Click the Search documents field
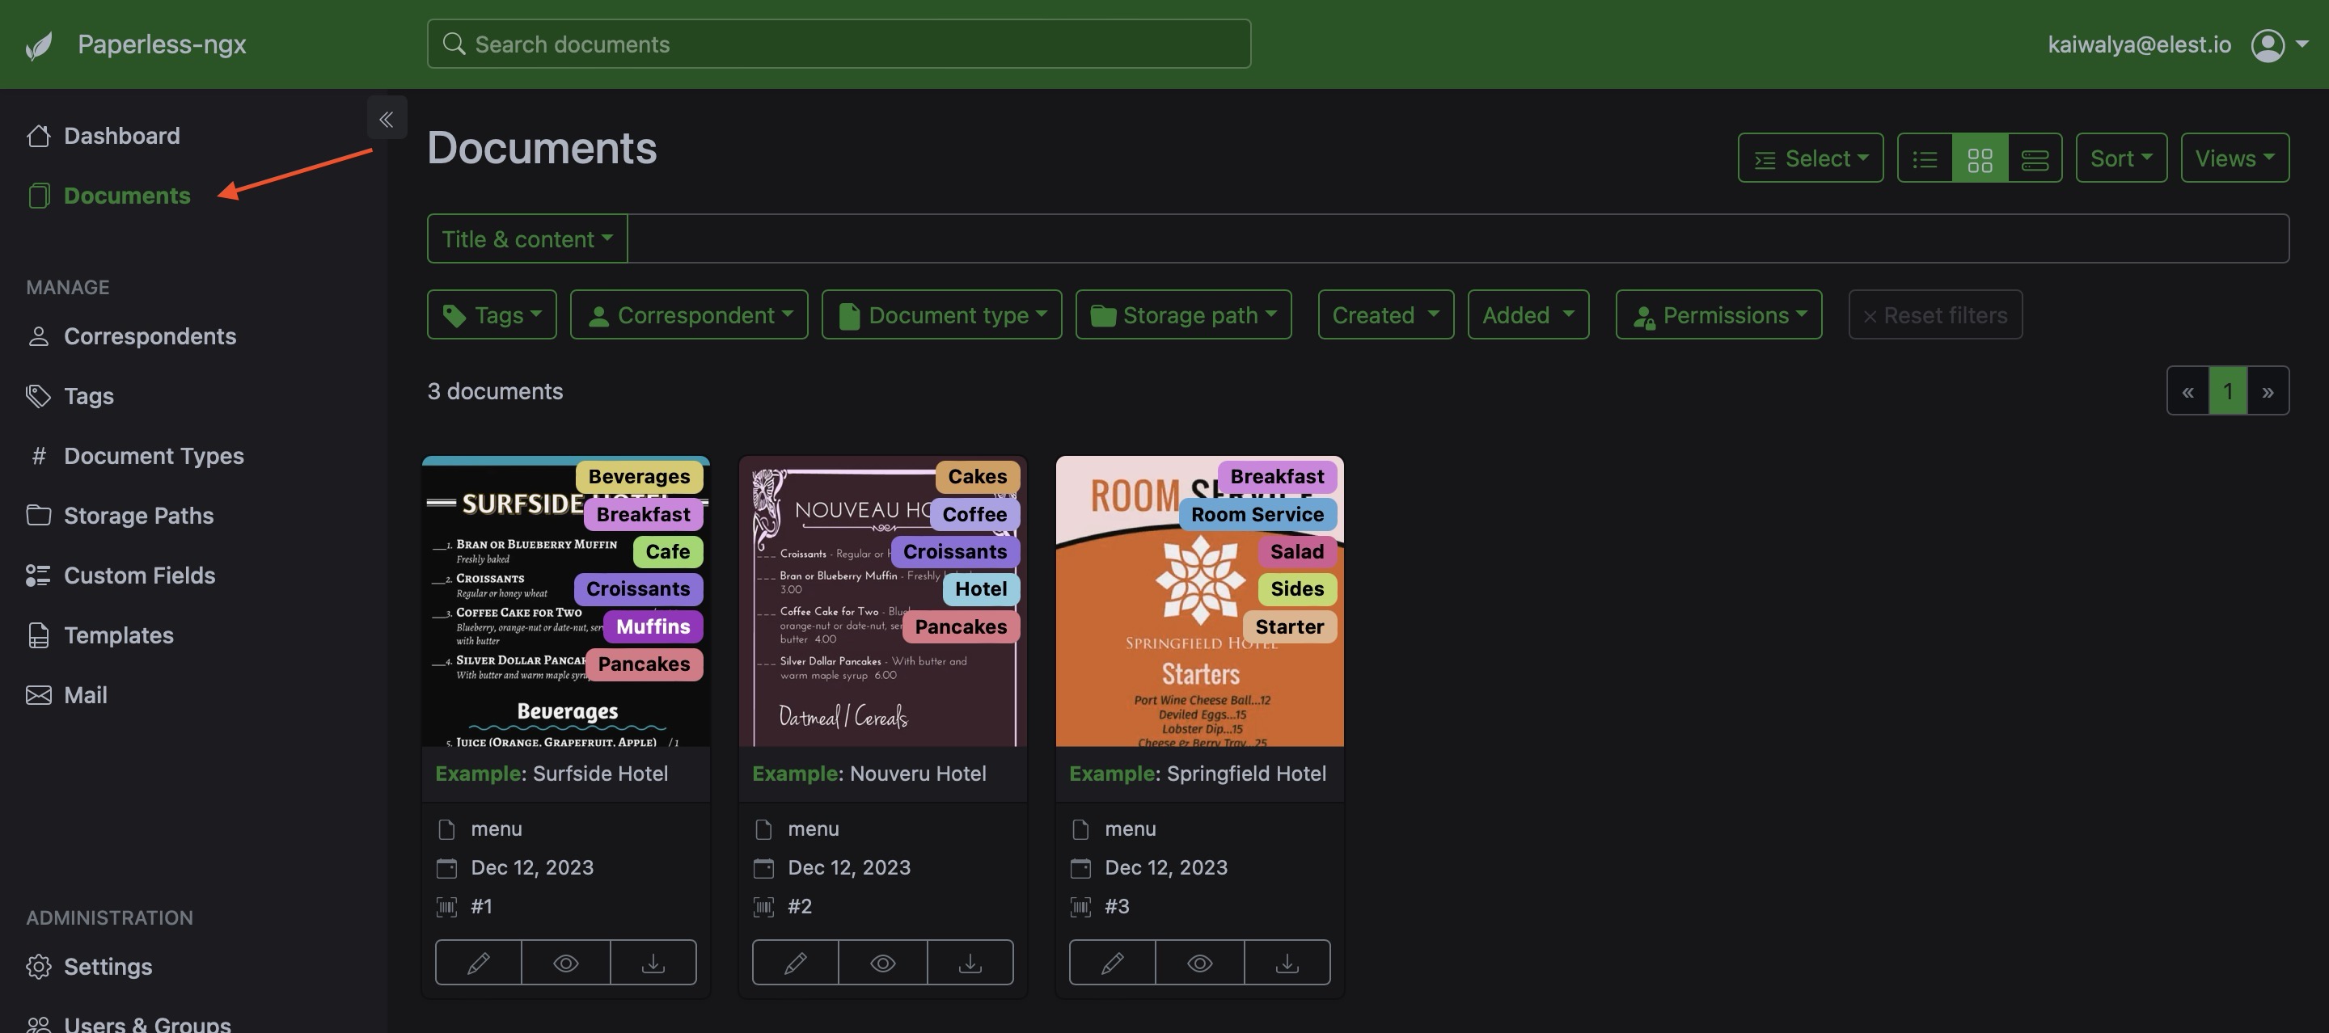 click(x=839, y=44)
